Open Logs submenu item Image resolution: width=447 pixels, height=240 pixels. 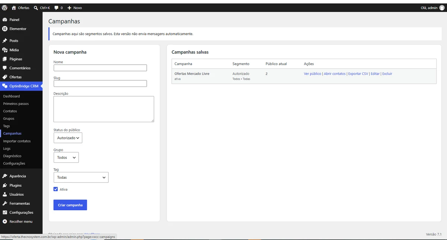click(7, 149)
